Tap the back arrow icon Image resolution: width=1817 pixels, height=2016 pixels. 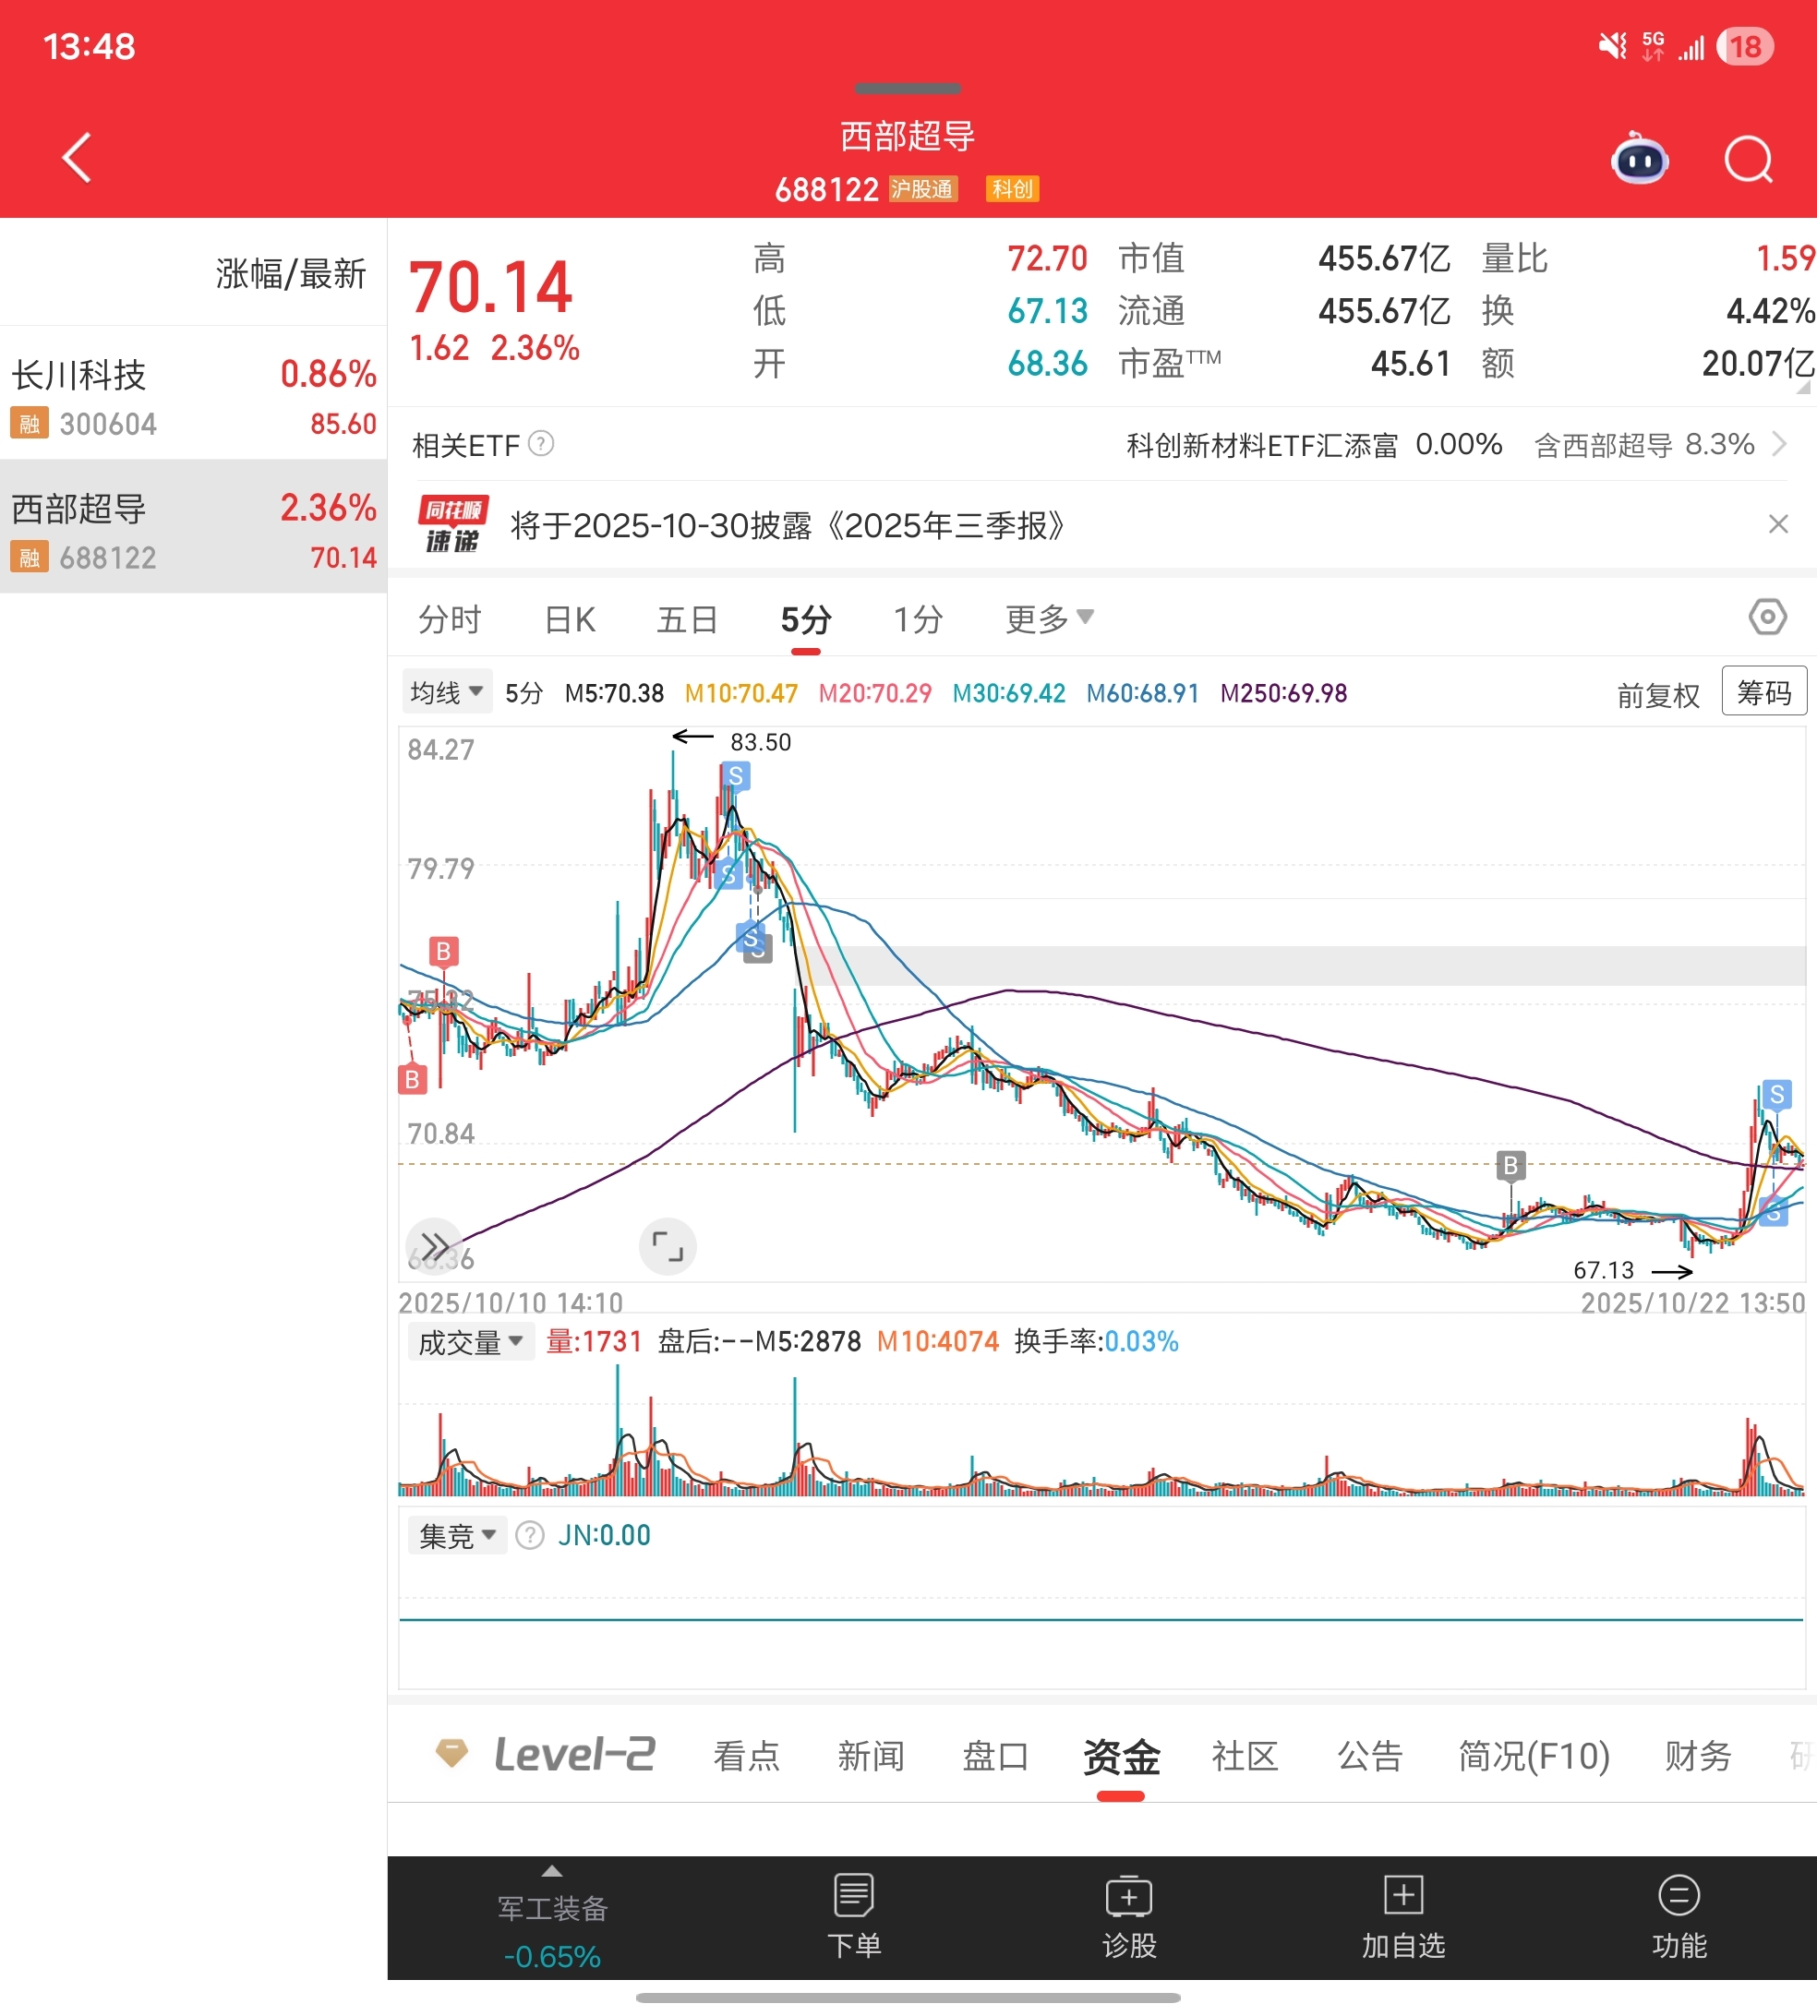[x=77, y=158]
